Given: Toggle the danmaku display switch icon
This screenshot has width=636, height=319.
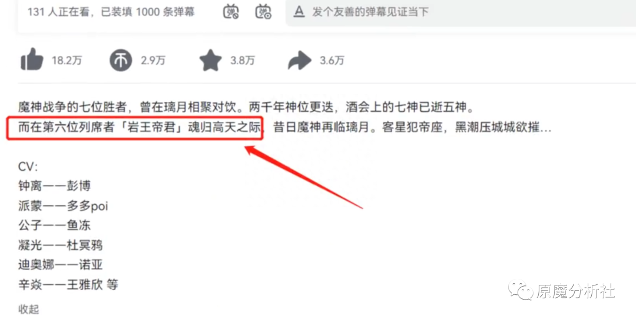Looking at the screenshot, I should click(x=231, y=11).
